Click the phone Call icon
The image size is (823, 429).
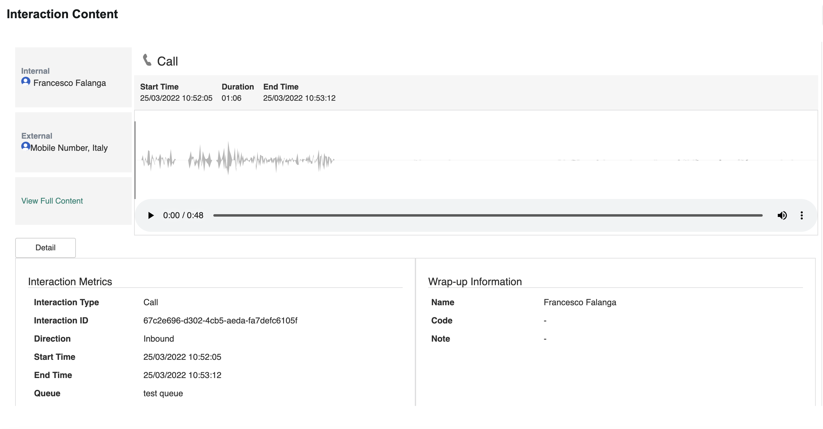pyautogui.click(x=147, y=60)
